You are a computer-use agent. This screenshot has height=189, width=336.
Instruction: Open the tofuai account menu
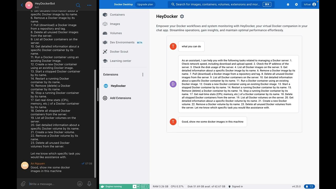[x=310, y=4]
